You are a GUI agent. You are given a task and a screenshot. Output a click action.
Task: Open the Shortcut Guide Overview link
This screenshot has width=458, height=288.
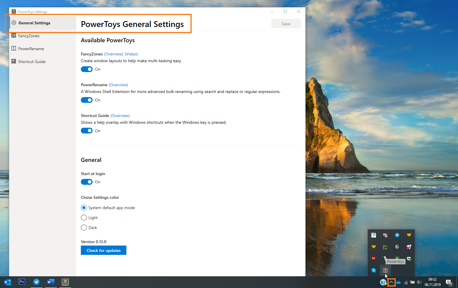click(x=120, y=116)
